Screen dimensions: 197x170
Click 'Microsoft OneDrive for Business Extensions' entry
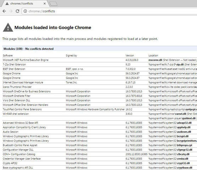[27, 91]
